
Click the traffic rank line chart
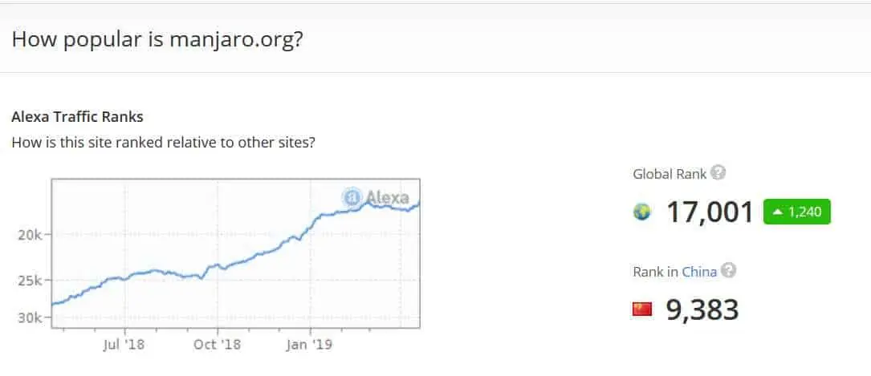pos(235,253)
